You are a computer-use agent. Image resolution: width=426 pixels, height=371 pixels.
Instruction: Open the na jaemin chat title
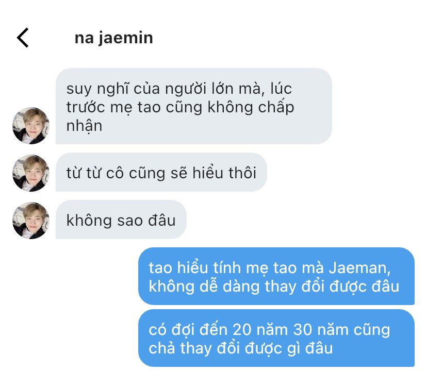[114, 38]
